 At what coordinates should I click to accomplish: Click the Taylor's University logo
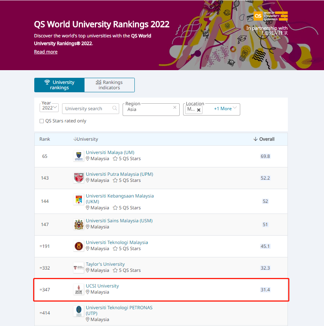pos(79,268)
